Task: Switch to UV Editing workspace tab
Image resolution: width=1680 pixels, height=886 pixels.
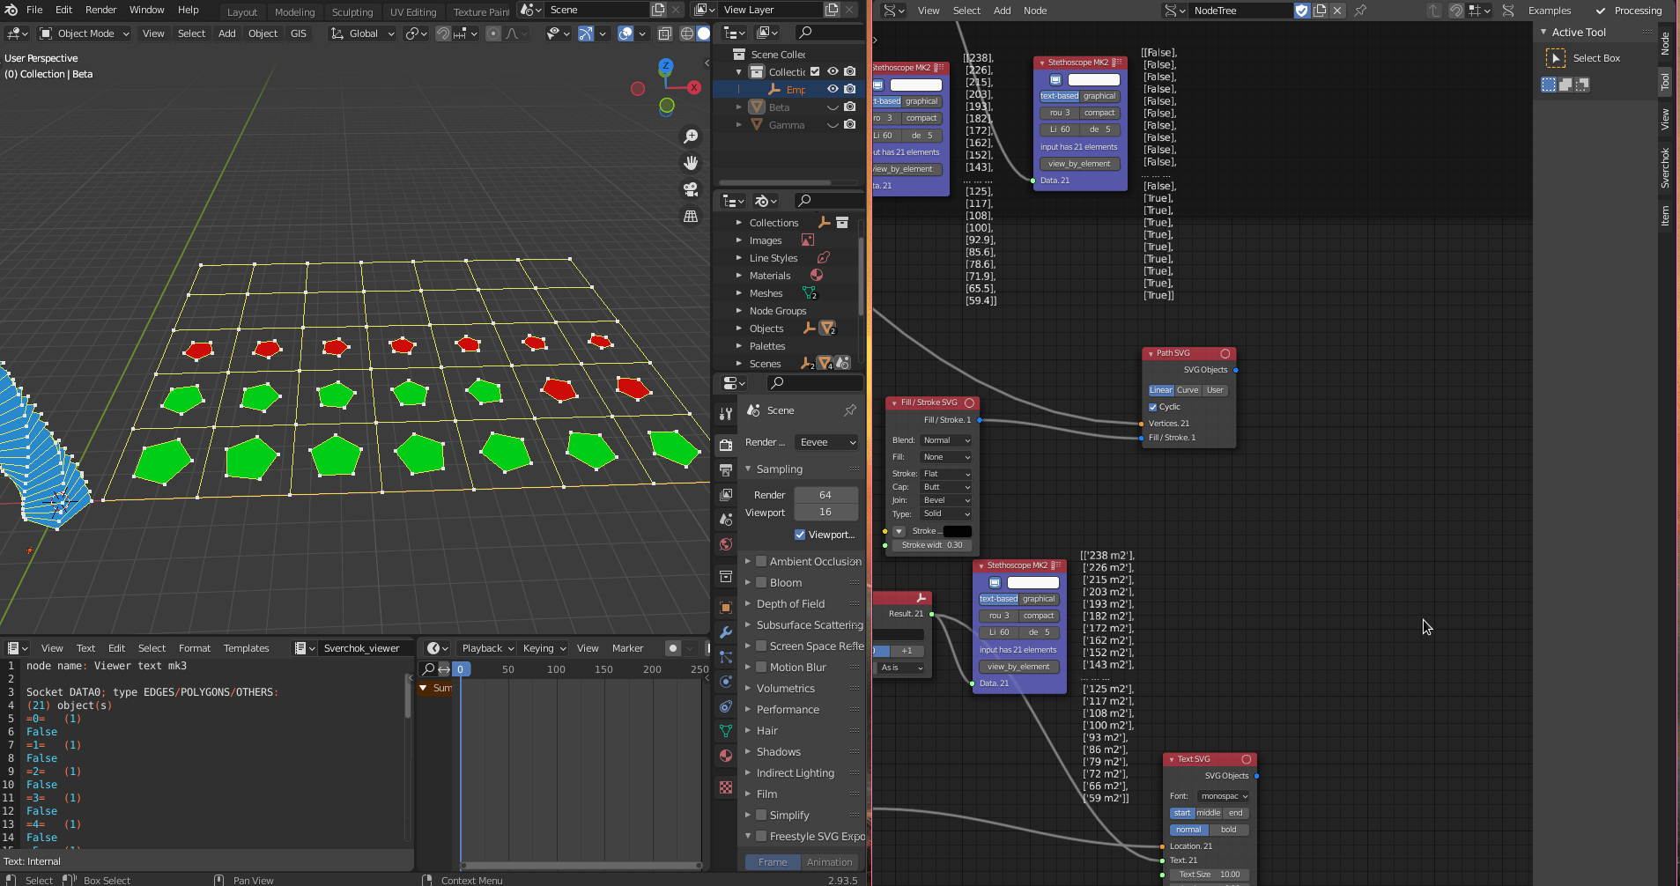Action: [413, 11]
